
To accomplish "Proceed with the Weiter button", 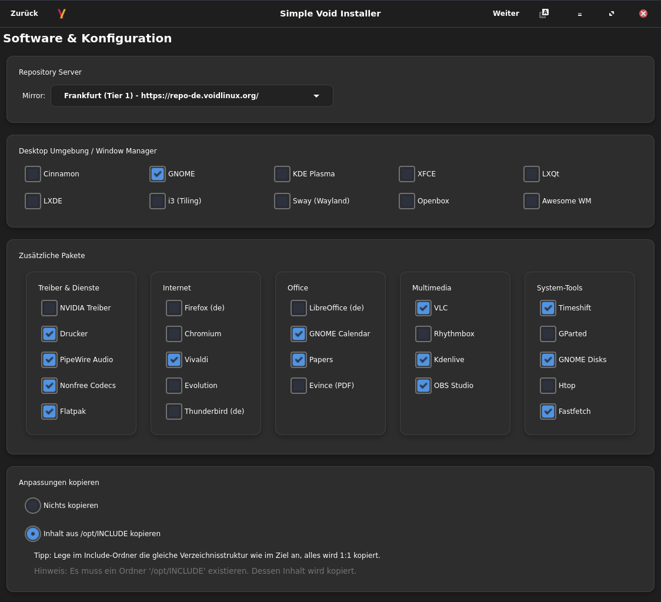I will (506, 14).
